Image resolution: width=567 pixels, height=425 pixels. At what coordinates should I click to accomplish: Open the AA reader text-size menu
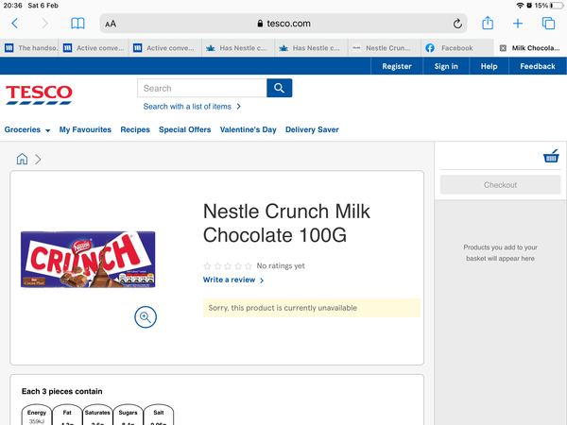coord(111,24)
